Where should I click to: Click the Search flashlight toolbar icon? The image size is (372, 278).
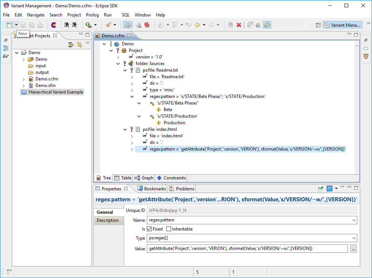click(108, 25)
